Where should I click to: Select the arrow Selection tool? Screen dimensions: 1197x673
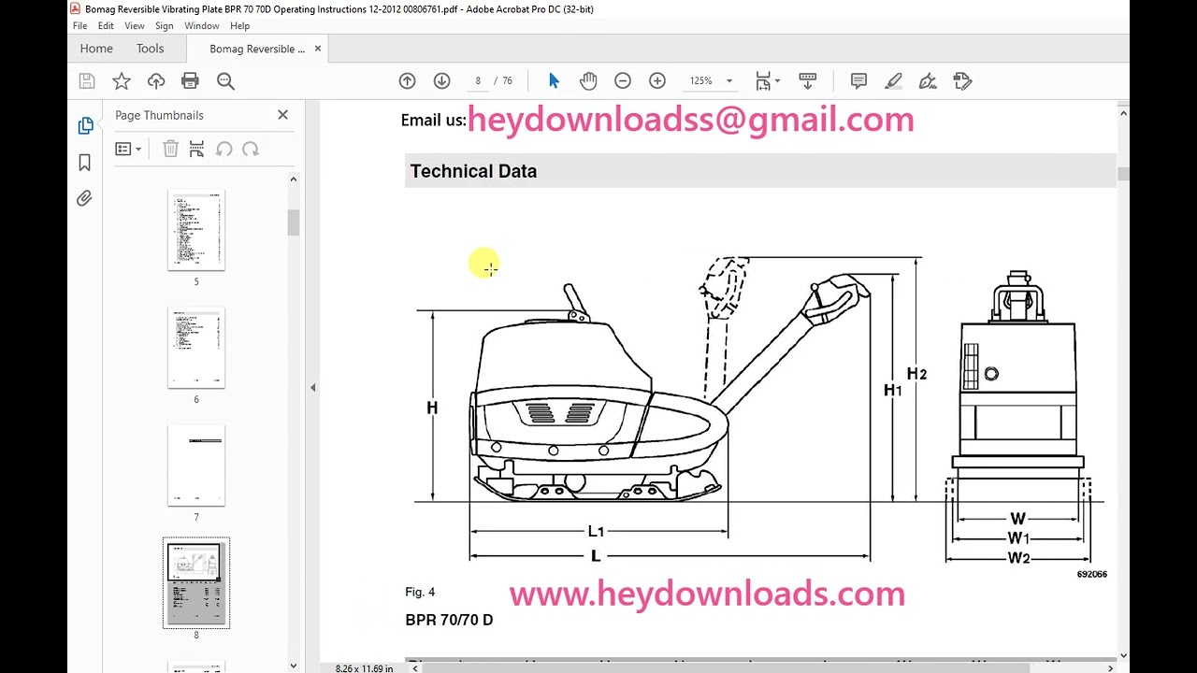(x=554, y=81)
